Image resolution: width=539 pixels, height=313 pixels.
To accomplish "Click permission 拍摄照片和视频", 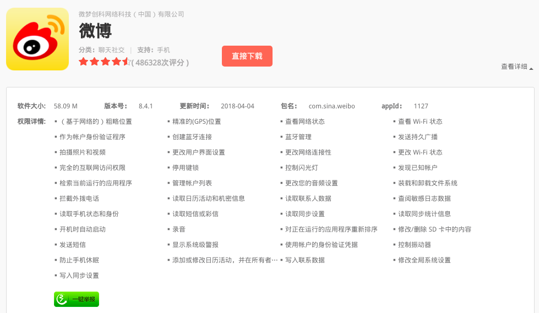I will coord(83,152).
